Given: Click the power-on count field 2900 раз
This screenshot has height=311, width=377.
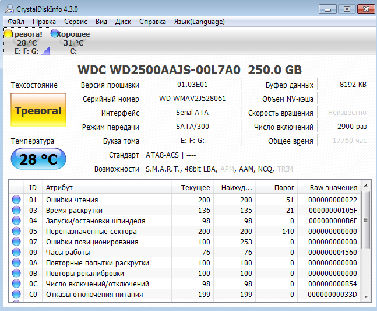Looking at the screenshot, I should pos(343,127).
